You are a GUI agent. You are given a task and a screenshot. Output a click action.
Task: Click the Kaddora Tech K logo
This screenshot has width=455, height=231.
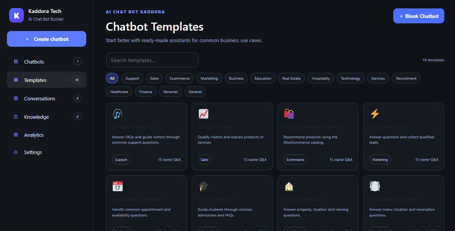[16, 15]
